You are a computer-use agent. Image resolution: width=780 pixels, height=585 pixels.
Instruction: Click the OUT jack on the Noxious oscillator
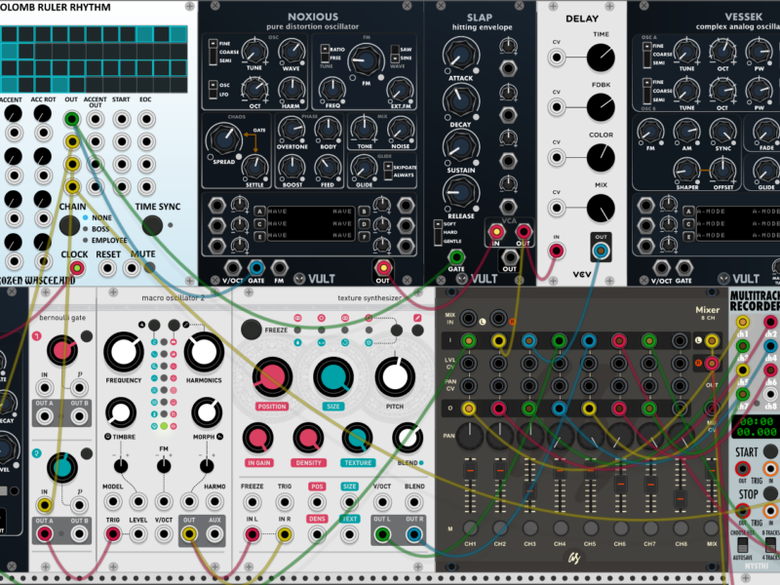[x=383, y=268]
